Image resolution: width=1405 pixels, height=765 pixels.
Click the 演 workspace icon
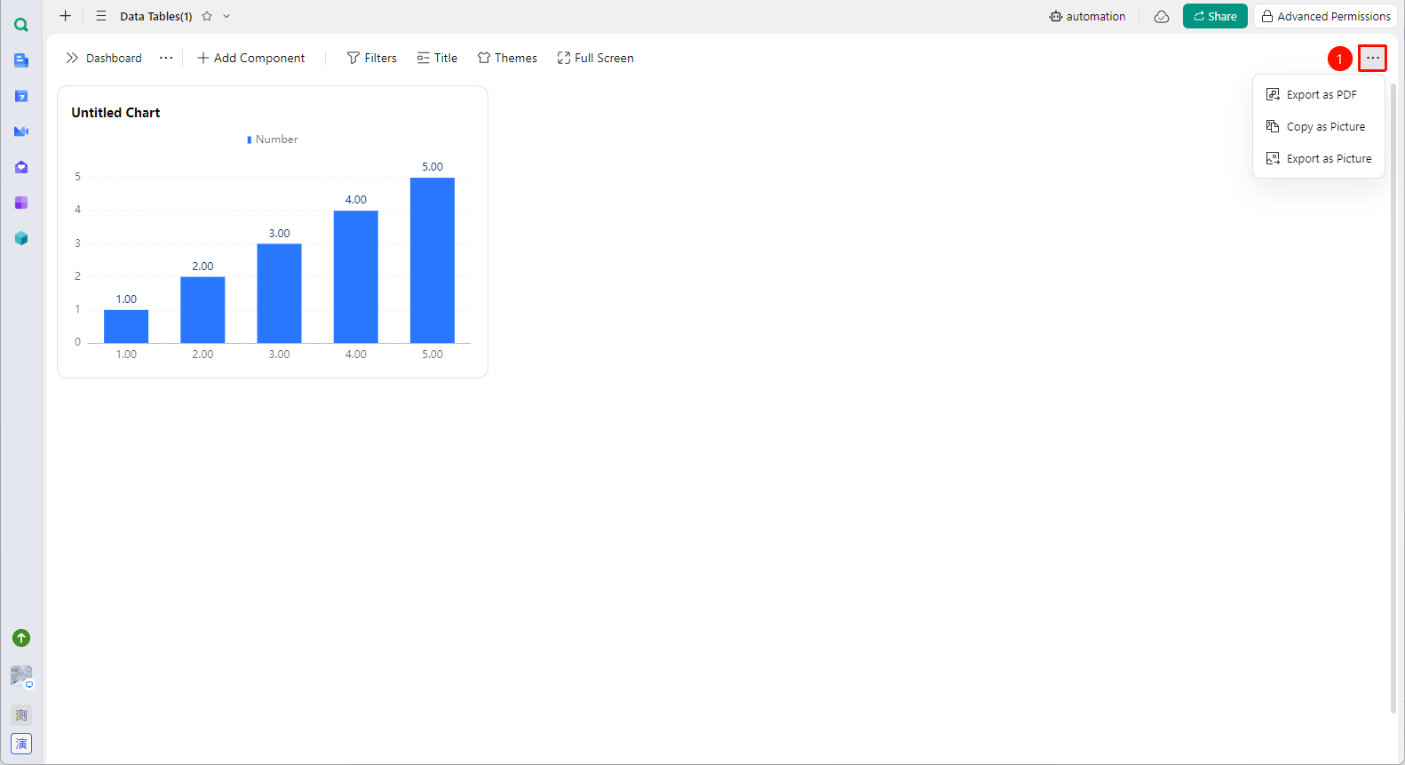point(21,744)
